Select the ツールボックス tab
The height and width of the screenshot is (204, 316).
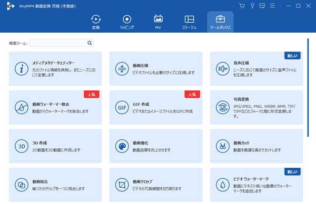click(x=220, y=22)
